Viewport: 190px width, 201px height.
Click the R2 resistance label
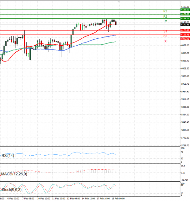pyautogui.click(x=165, y=16)
